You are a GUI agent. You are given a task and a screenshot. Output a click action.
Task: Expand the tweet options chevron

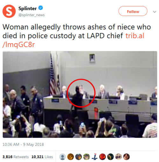155,12
